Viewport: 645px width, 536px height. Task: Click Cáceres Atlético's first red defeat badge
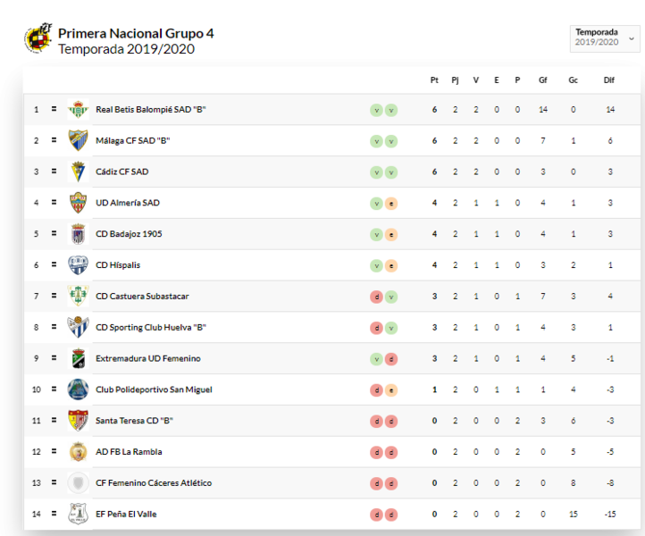coord(376,483)
